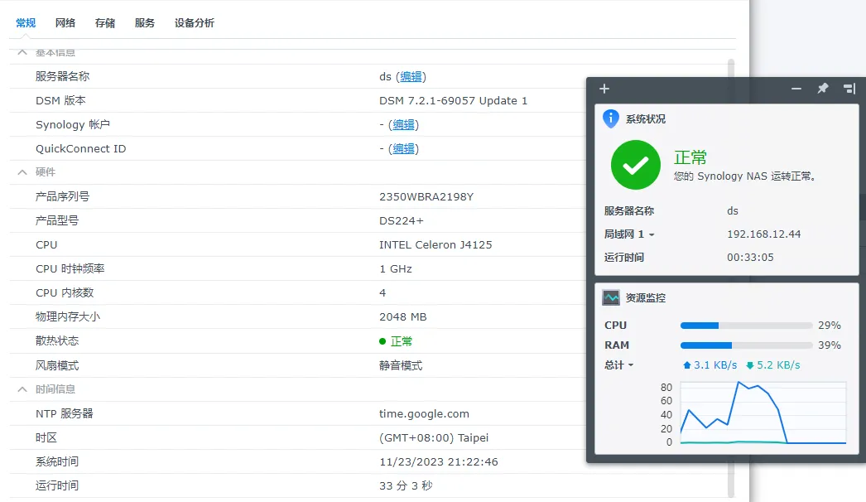Collapse the 硬件 section
Image resolution: width=866 pixels, height=502 pixels.
[x=22, y=172]
